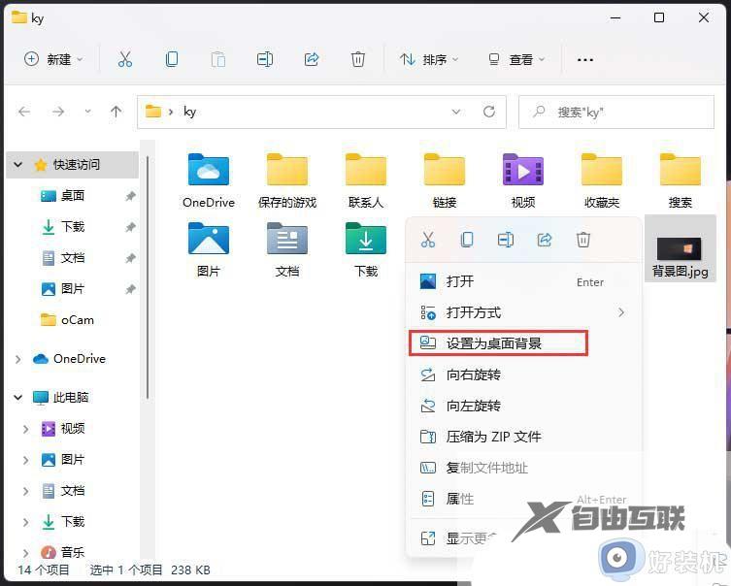Click the Paste icon in the top toolbar
731x586 pixels.
[x=217, y=59]
